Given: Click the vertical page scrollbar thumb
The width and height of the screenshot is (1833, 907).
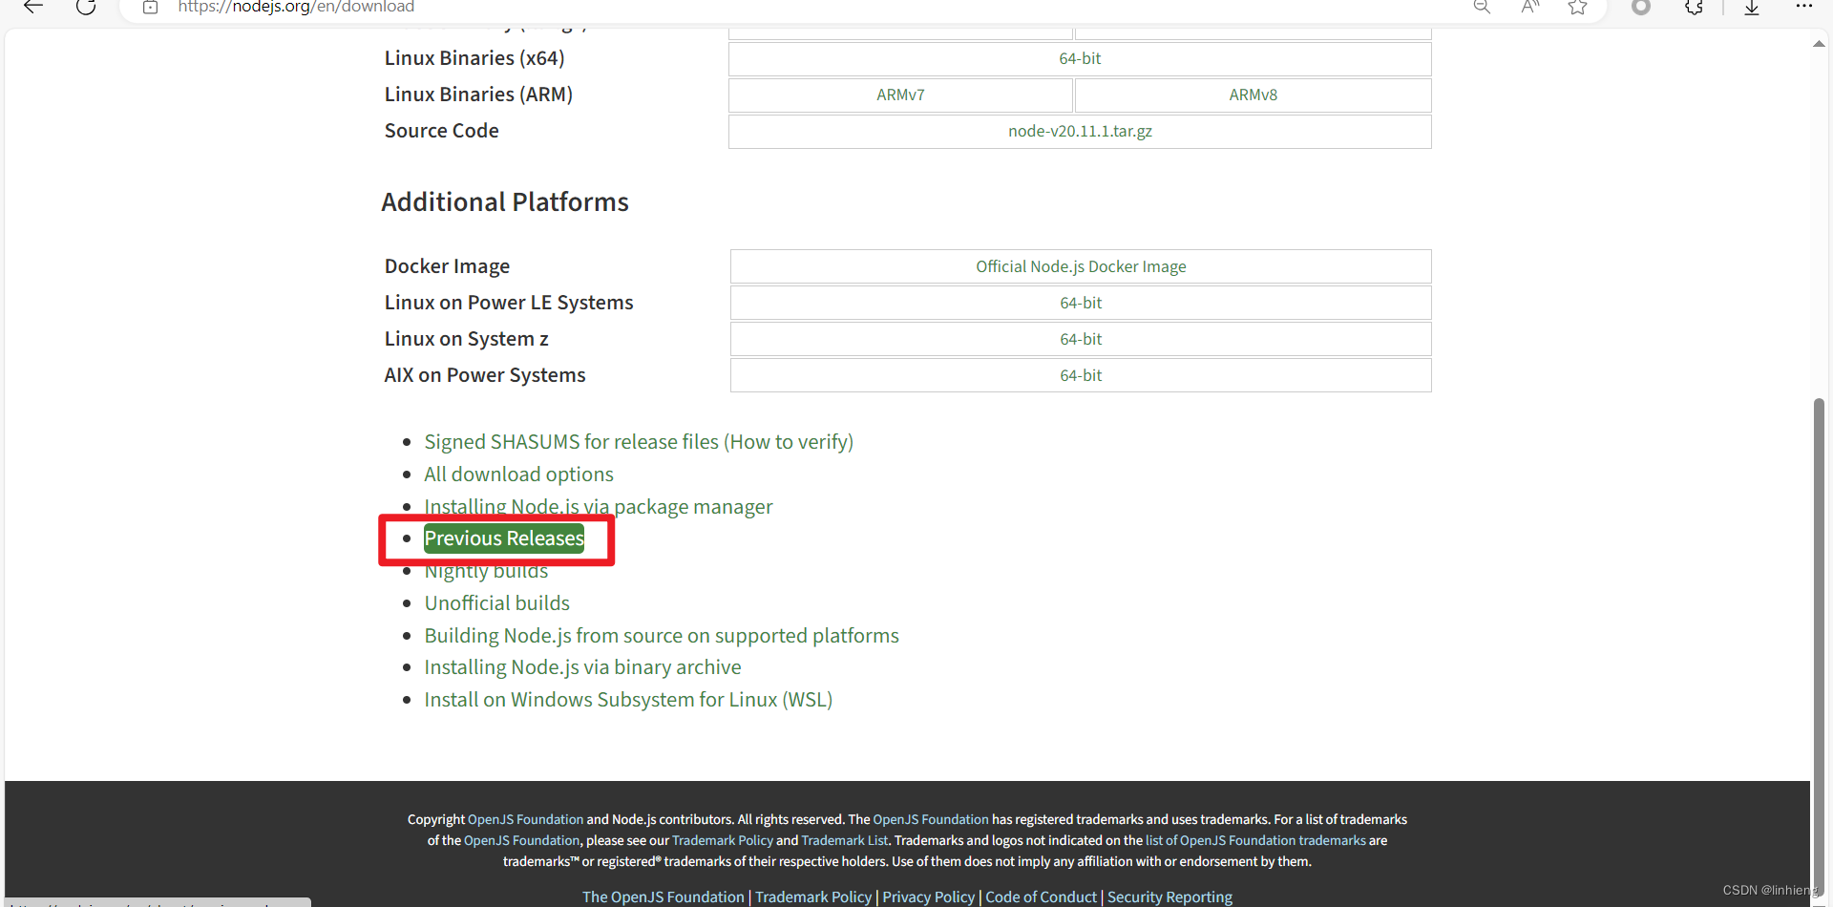Looking at the screenshot, I should pos(1819,621).
